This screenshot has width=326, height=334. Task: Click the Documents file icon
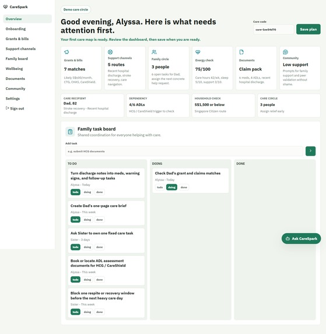tap(241, 52)
